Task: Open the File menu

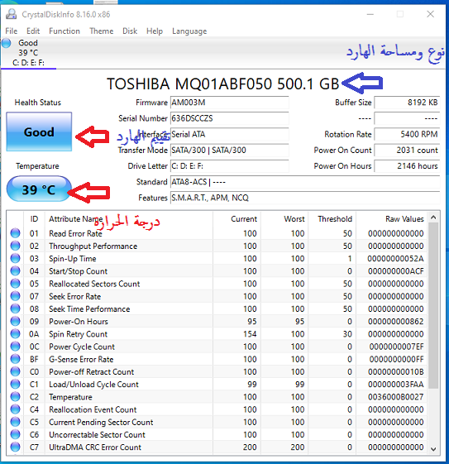Action: 12,31
